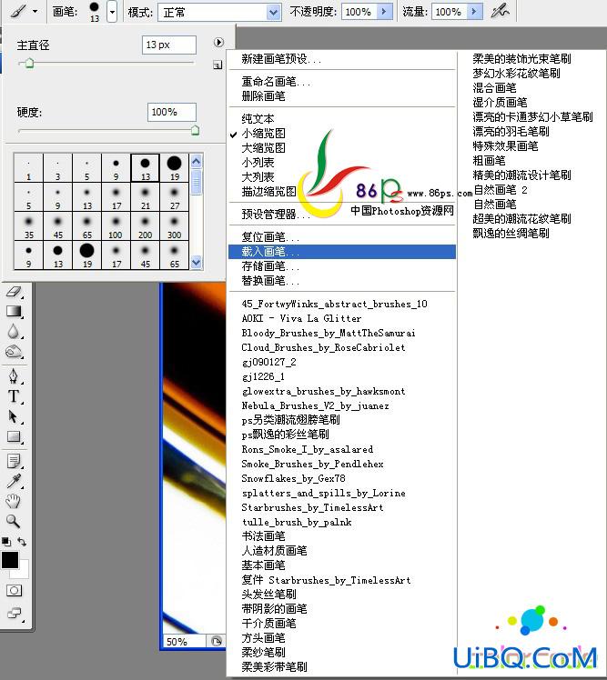607x680 pixels.
Task: Pick the hard round 19 brush thumbnail
Action: [174, 167]
